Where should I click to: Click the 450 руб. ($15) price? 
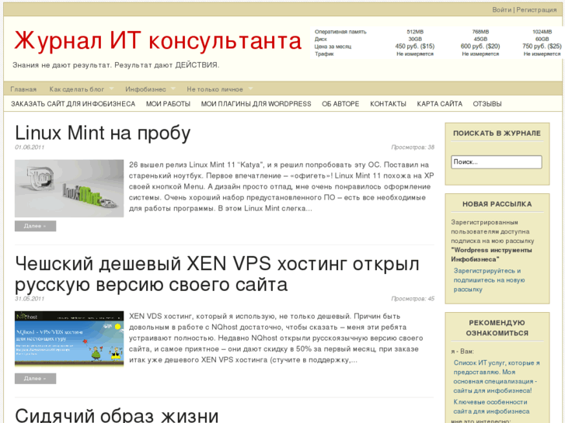tap(415, 47)
